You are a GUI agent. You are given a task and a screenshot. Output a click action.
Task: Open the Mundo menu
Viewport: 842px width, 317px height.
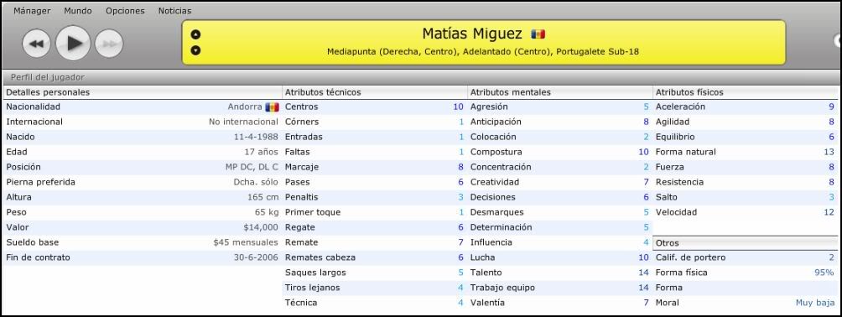78,11
